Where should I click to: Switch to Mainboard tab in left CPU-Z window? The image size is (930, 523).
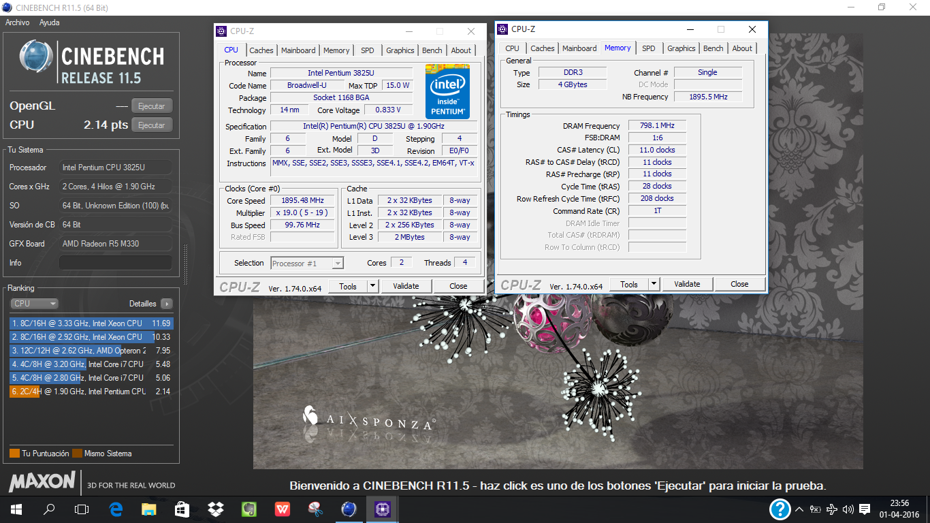[298, 50]
